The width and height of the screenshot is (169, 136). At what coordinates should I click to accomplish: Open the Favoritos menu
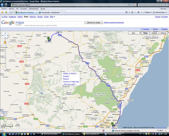[24, 9]
